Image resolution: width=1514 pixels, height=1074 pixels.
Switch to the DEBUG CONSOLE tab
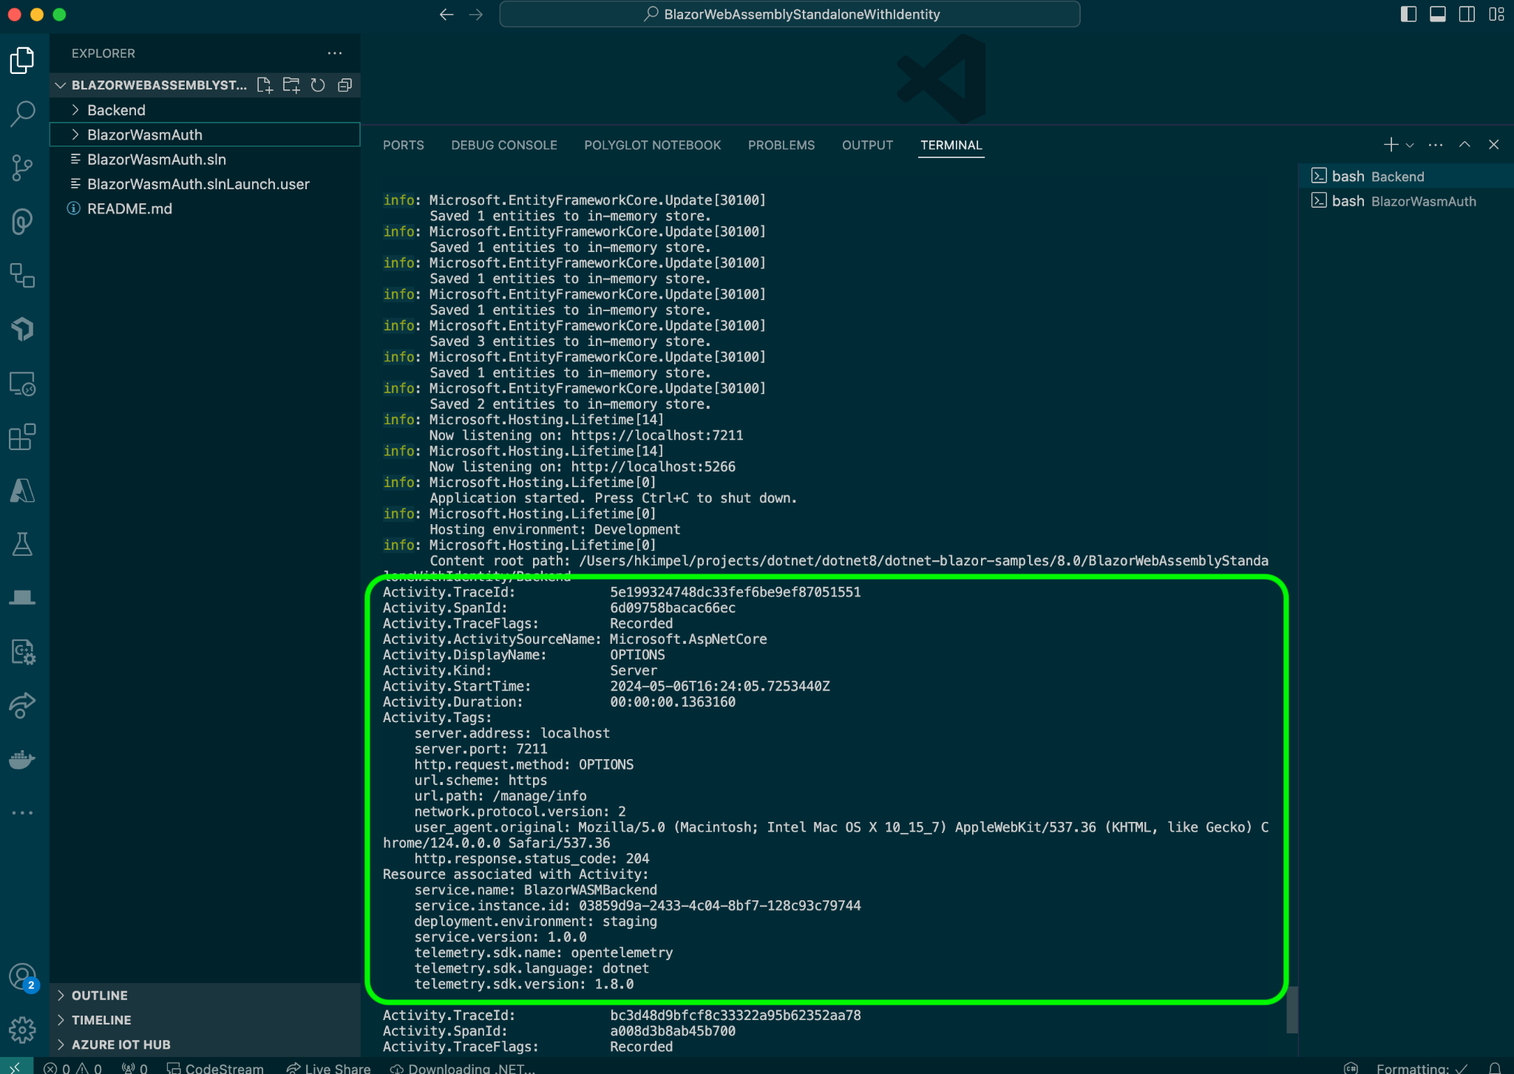pos(504,145)
